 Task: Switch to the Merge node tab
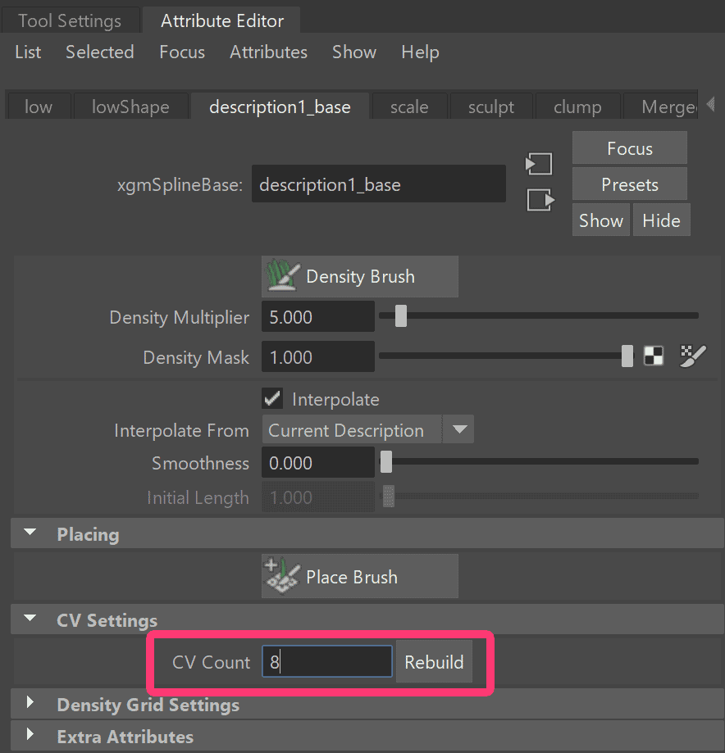662,107
